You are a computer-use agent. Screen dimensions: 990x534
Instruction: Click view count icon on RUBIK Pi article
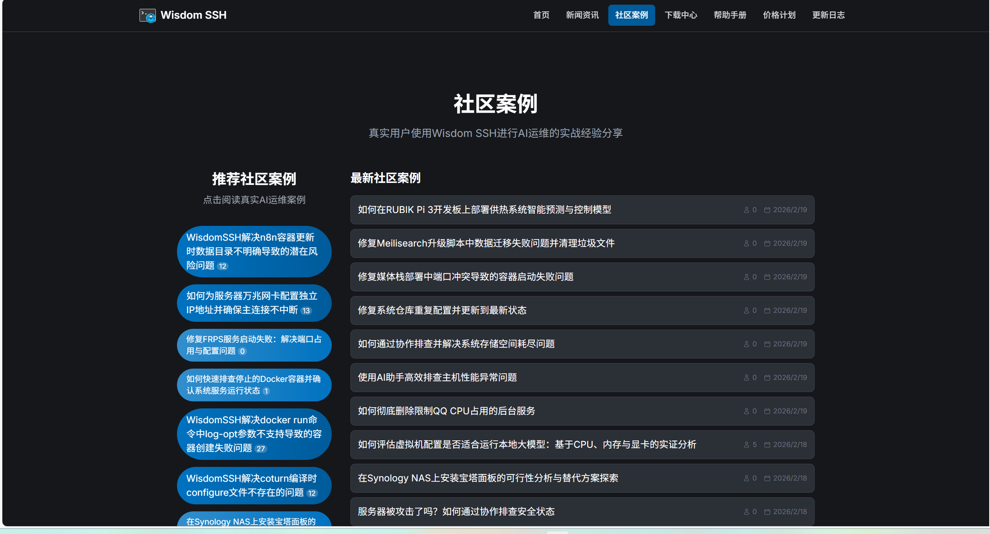(746, 210)
